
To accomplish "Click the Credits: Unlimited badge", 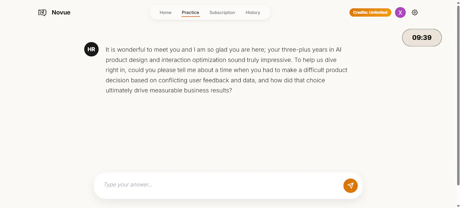I will (x=370, y=12).
